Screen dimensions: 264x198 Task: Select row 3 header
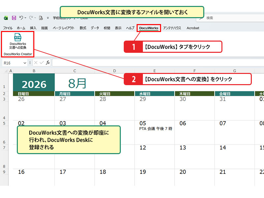coord(4,99)
